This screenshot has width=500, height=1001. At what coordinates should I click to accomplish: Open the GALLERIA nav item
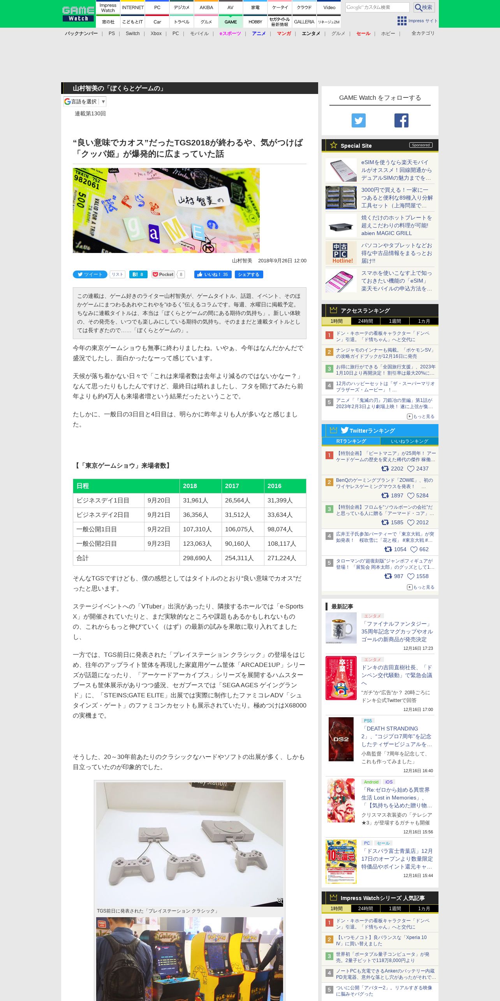(x=304, y=22)
